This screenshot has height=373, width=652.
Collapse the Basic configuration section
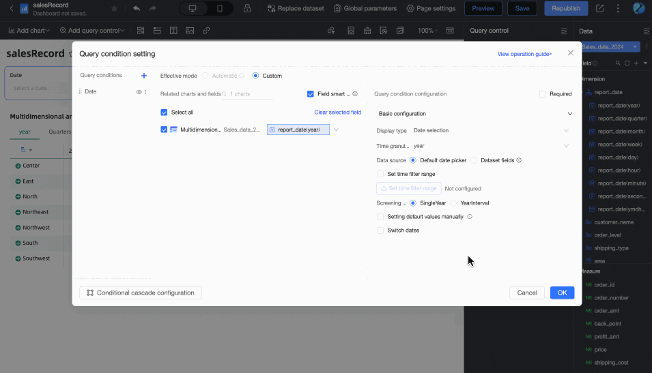[x=569, y=114]
